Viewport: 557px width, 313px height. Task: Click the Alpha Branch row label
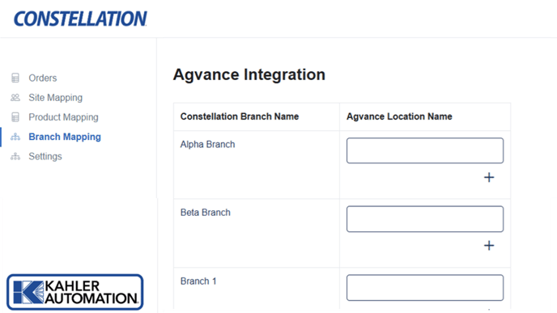coord(207,145)
